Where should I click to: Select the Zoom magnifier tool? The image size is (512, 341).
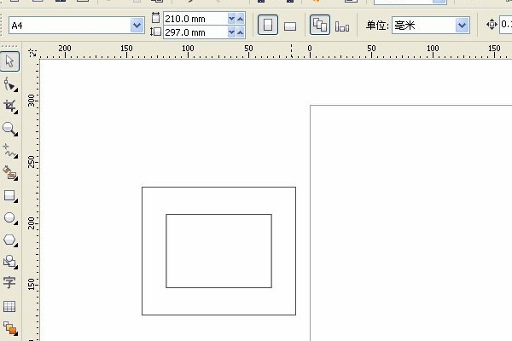10,129
